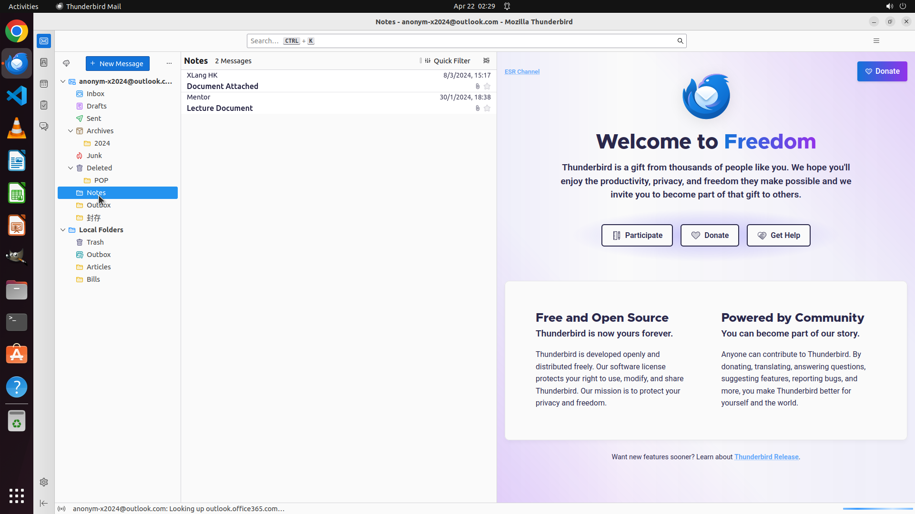Star the Lecture Document message
This screenshot has height=514, width=915.
(487, 109)
